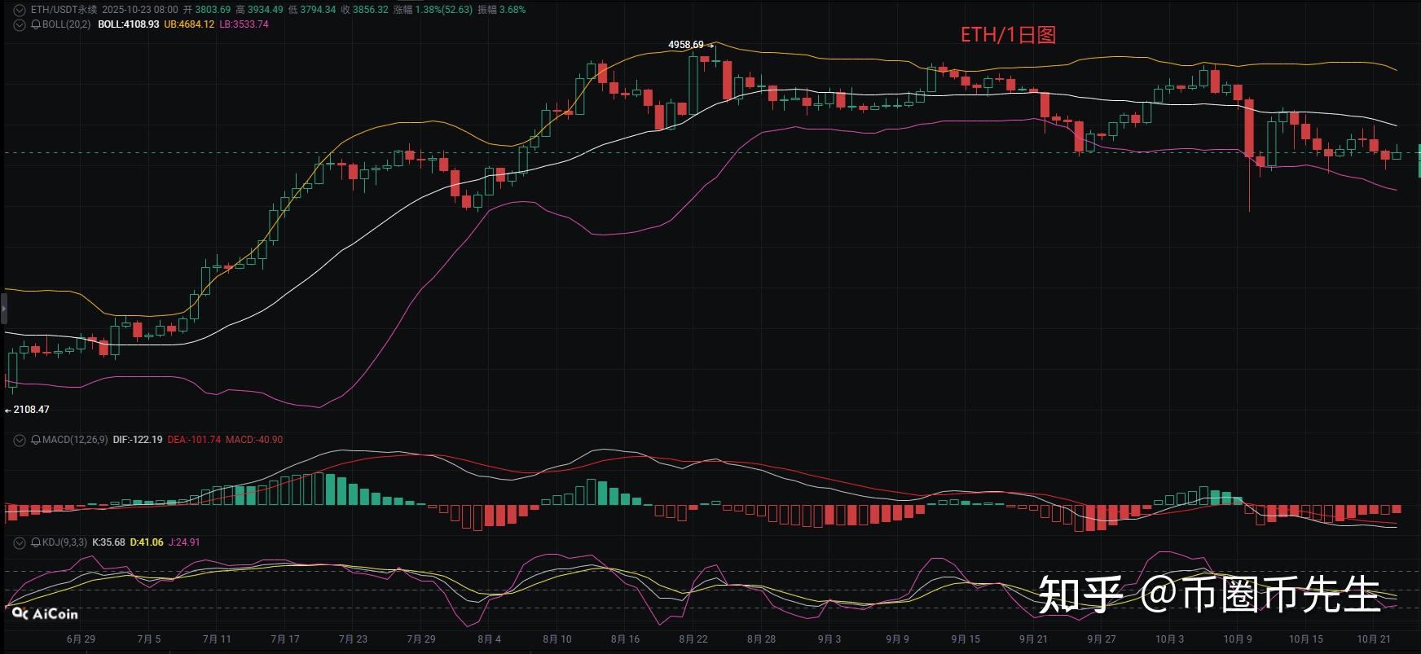Image resolution: width=1421 pixels, height=654 pixels.
Task: Open MACD(12,26,9) indicator settings label
Action: pyautogui.click(x=74, y=440)
